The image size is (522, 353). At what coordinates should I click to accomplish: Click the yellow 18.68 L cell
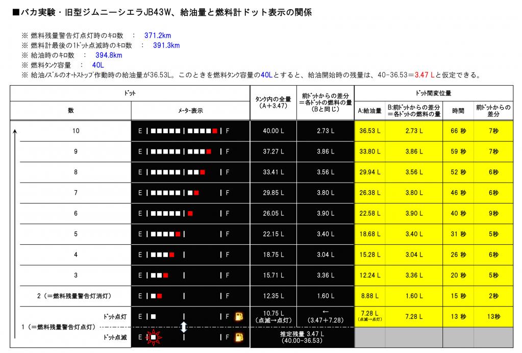[369, 234]
